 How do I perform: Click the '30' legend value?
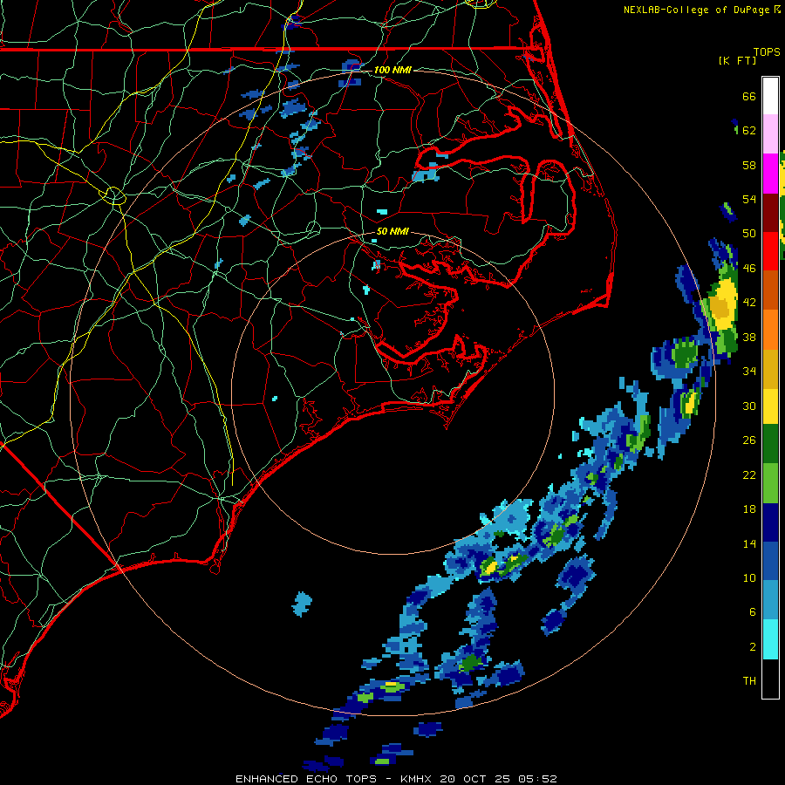749,406
